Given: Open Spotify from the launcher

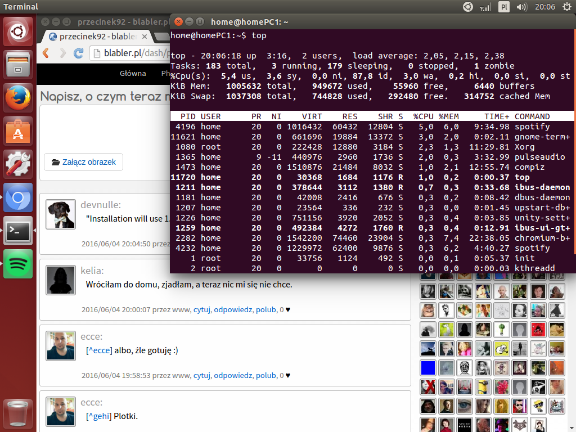Looking at the screenshot, I should tap(18, 264).
